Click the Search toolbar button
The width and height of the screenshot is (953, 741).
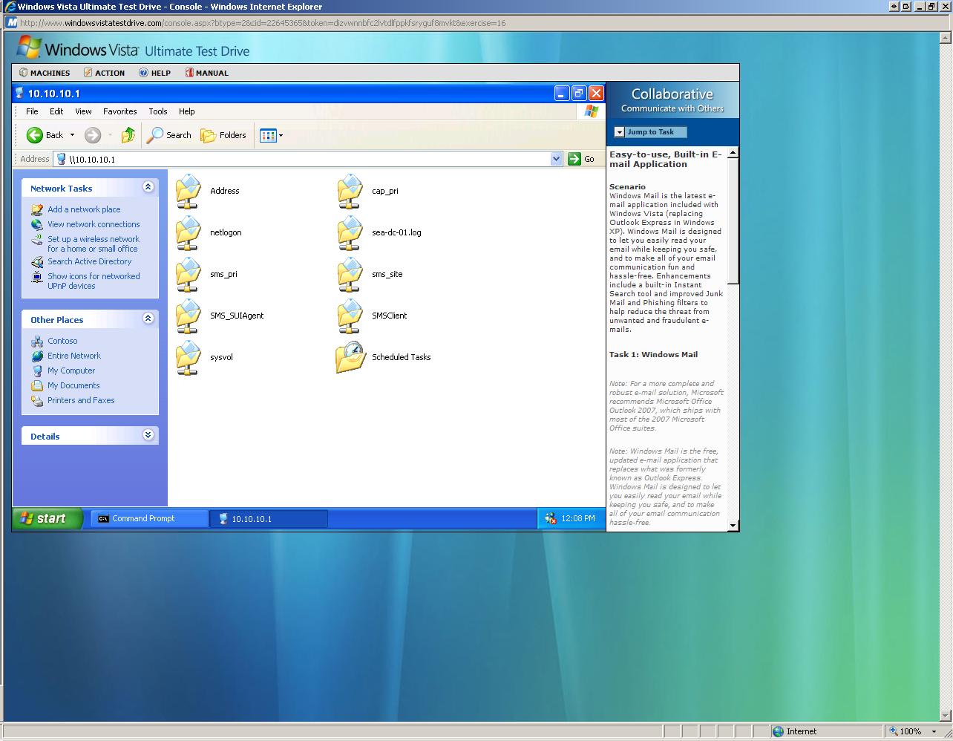(x=169, y=135)
